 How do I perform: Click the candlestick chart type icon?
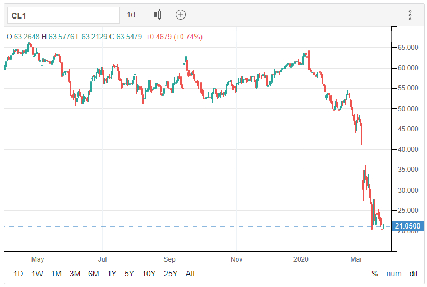click(x=157, y=15)
